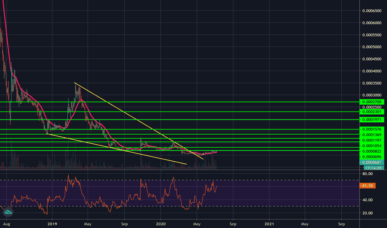Click the 0.0003000 price scale label
Image resolution: width=387 pixels, height=228 pixels.
pos(372,95)
